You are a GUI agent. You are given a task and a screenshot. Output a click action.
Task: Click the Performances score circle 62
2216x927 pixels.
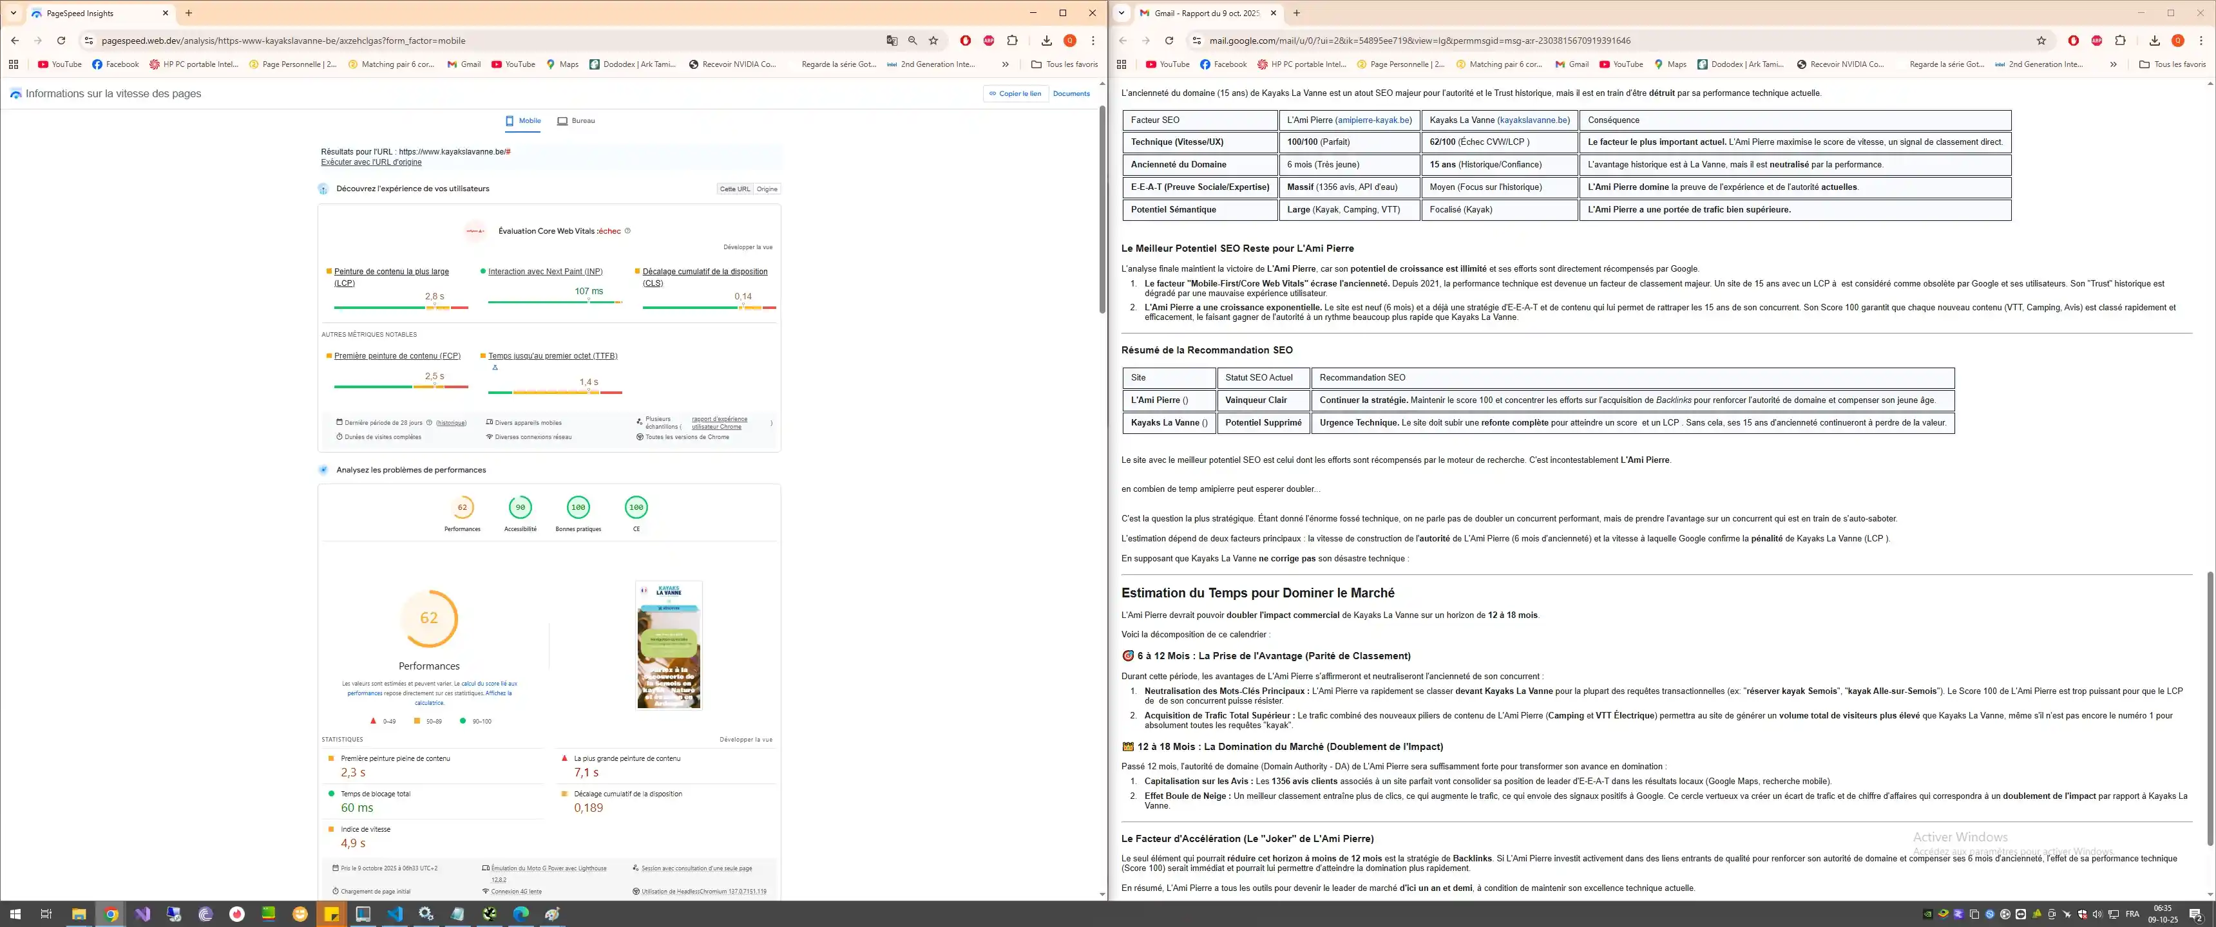[462, 507]
